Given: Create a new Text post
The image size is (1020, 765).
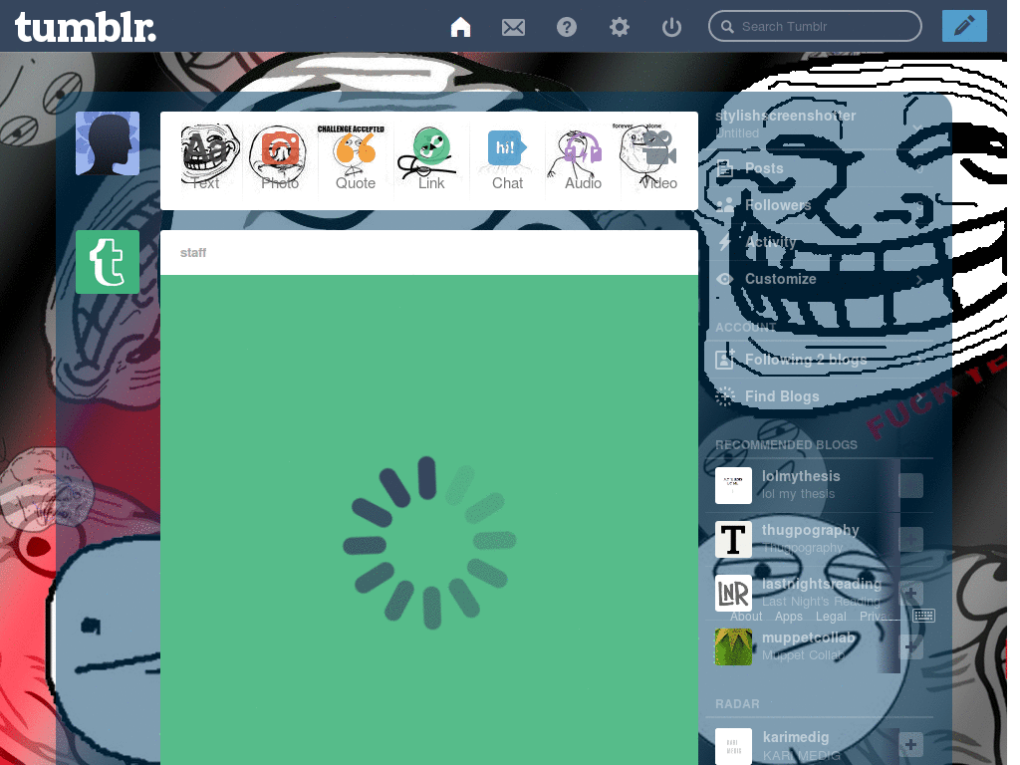Looking at the screenshot, I should [205, 158].
